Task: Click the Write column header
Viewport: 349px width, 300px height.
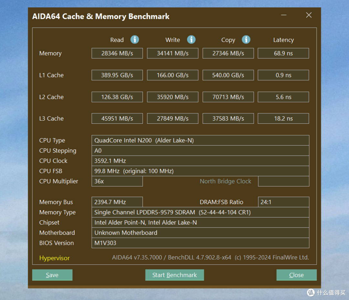Action: [173, 40]
